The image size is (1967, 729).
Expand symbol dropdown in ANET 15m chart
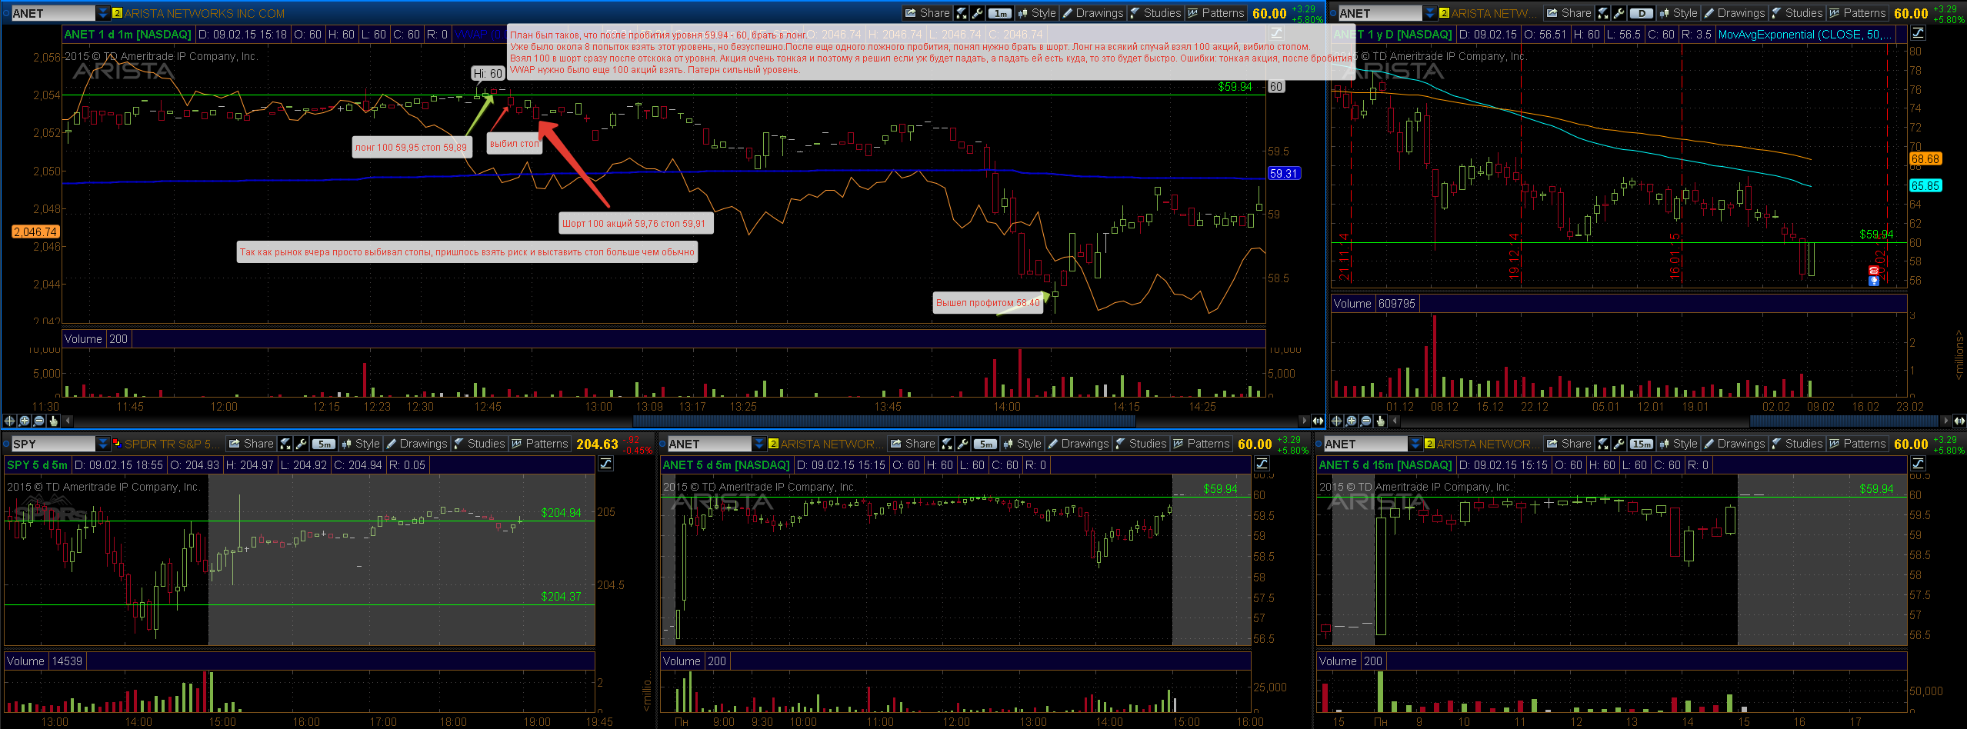point(1415,444)
